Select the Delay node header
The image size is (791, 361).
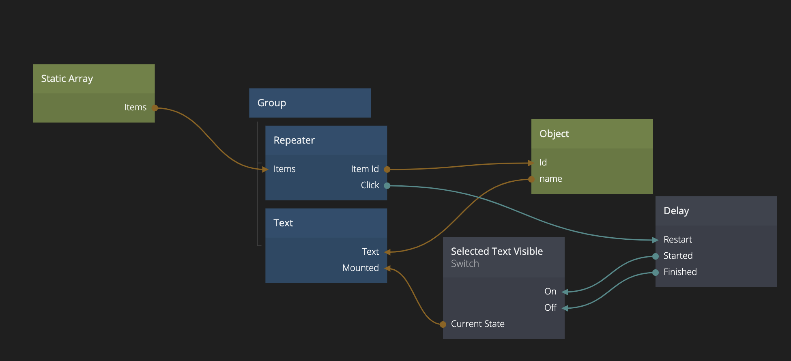pos(716,211)
